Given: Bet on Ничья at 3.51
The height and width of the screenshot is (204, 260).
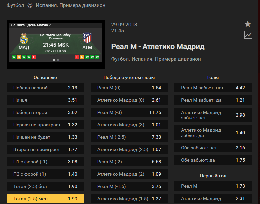Looking at the screenshot, I should pos(45,100).
